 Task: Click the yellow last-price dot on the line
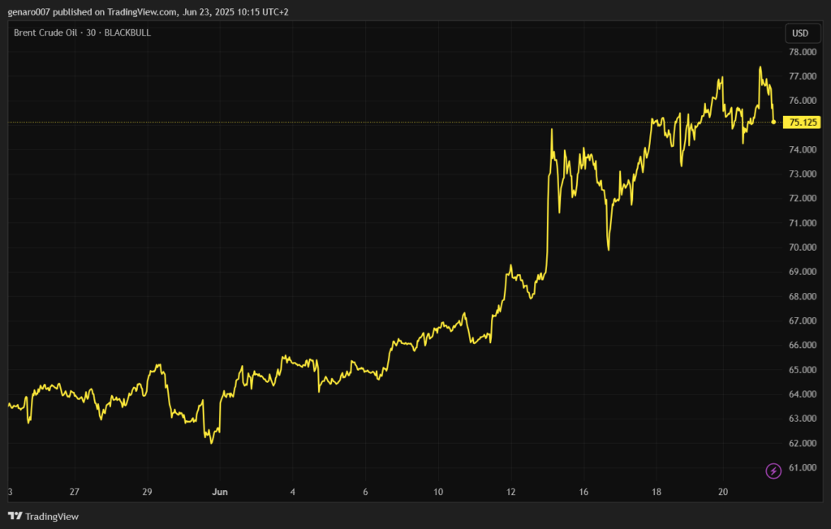coord(773,122)
